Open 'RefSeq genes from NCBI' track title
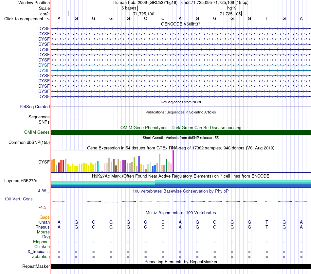Viewport: 311px width, 274px height. 181,102
